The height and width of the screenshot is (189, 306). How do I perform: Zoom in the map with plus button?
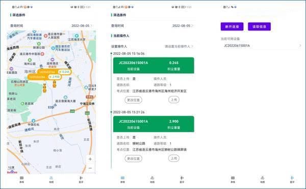pyautogui.click(x=90, y=159)
